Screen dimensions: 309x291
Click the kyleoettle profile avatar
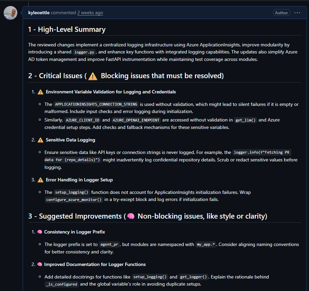pyautogui.click(x=10, y=13)
